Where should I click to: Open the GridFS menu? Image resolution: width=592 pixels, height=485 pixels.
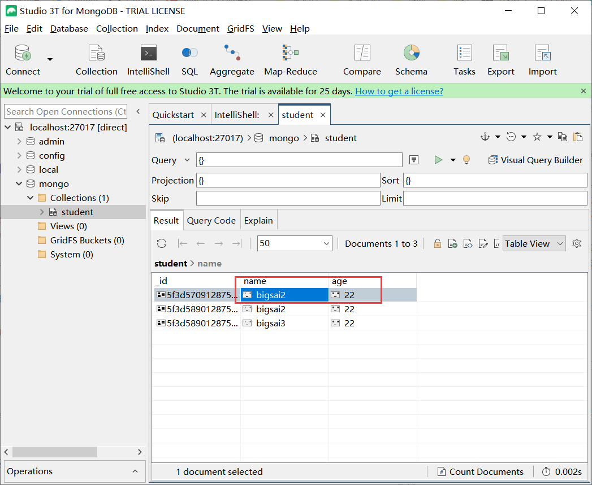click(x=240, y=29)
